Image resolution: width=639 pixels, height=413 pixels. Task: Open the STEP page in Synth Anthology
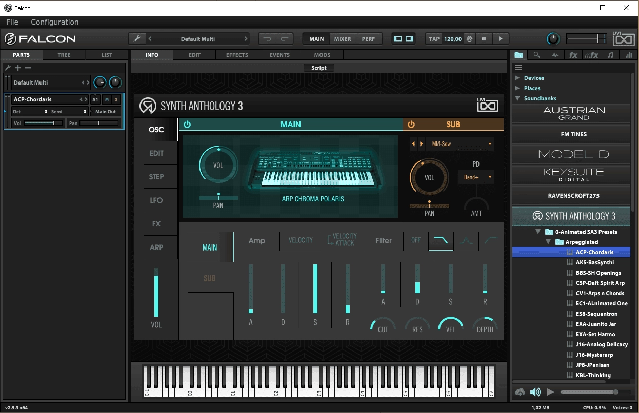click(x=156, y=177)
